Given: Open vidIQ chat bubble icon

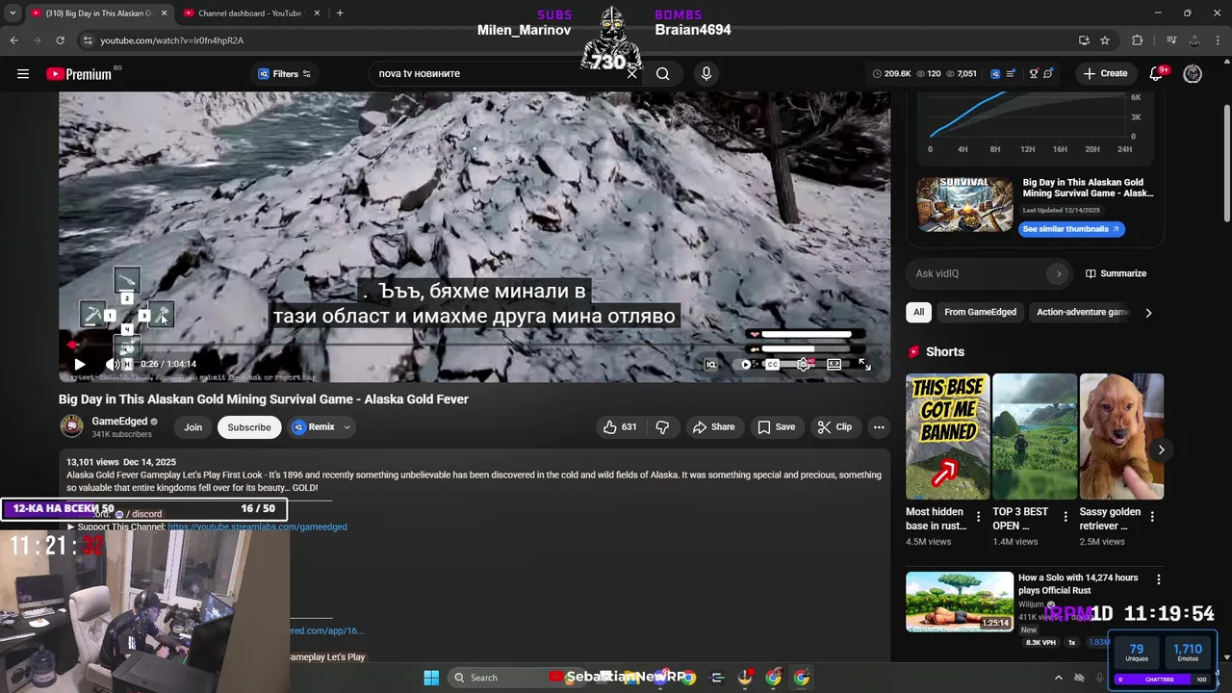Looking at the screenshot, I should pyautogui.click(x=1048, y=73).
